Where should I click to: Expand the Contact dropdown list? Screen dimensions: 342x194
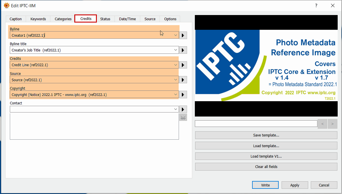click(x=175, y=109)
